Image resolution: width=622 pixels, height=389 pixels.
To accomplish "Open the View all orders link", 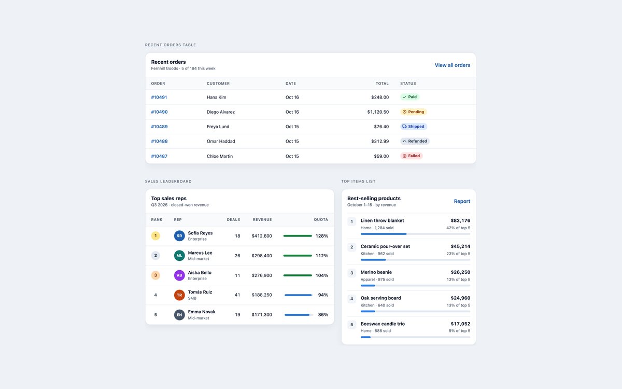I will [x=453, y=65].
